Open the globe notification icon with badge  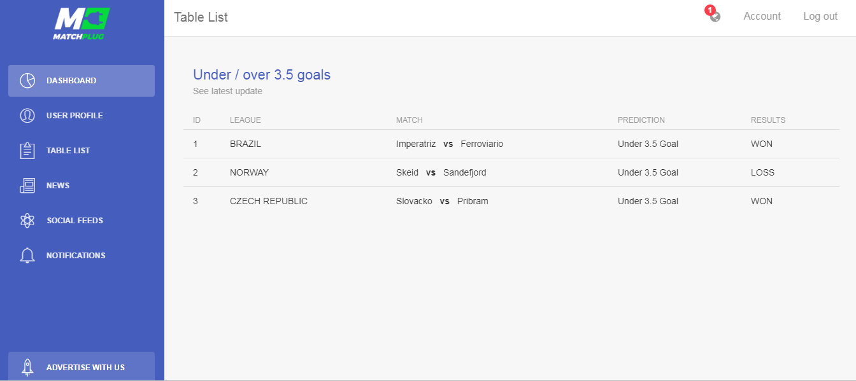coord(714,15)
